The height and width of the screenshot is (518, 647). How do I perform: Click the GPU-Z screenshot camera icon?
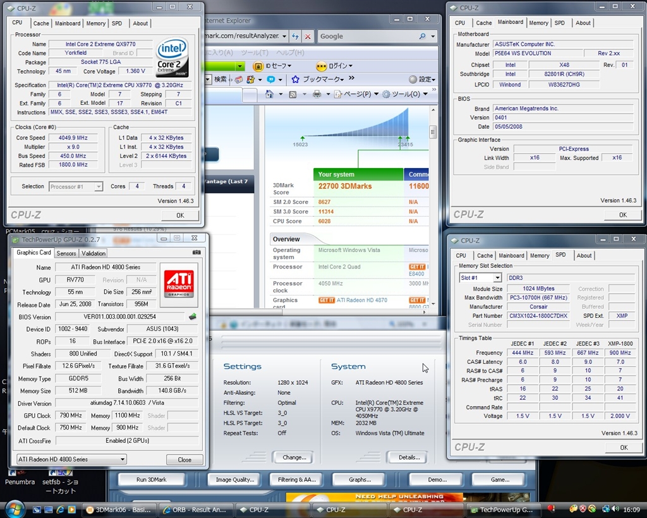(197, 253)
